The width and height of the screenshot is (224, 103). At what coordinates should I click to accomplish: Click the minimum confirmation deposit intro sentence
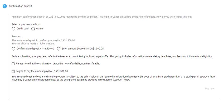102,17
